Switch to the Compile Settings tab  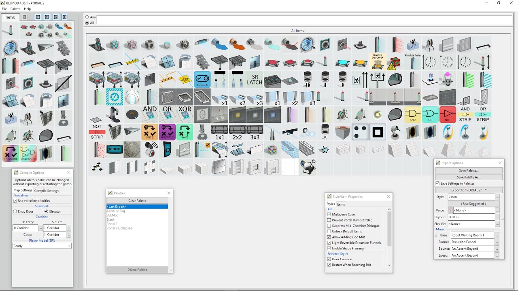click(x=46, y=191)
